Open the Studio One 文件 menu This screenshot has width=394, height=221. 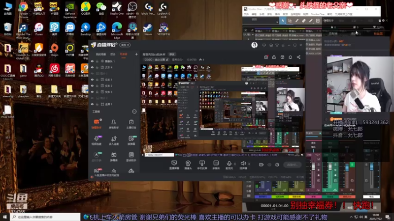point(246,14)
